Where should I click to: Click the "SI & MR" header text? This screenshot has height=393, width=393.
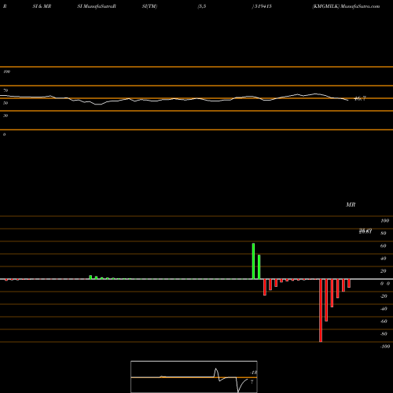pyautogui.click(x=42, y=6)
